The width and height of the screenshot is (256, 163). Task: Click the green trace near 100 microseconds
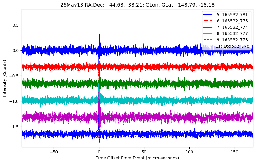189,83
